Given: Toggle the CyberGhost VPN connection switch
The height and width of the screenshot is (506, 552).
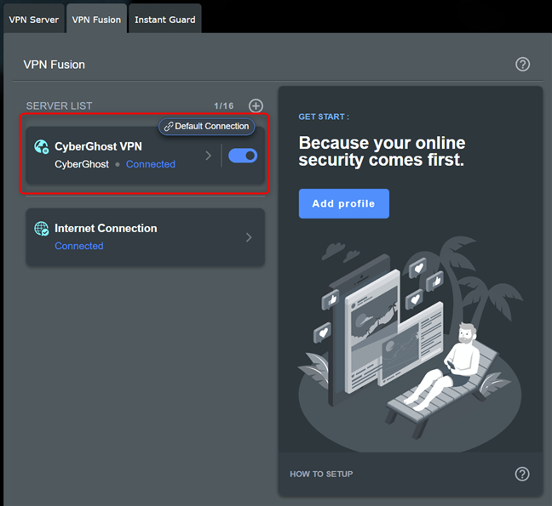Looking at the screenshot, I should point(243,156).
